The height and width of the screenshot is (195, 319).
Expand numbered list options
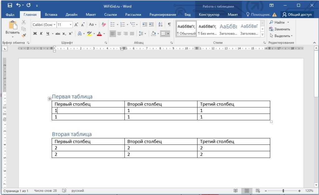click(x=127, y=25)
